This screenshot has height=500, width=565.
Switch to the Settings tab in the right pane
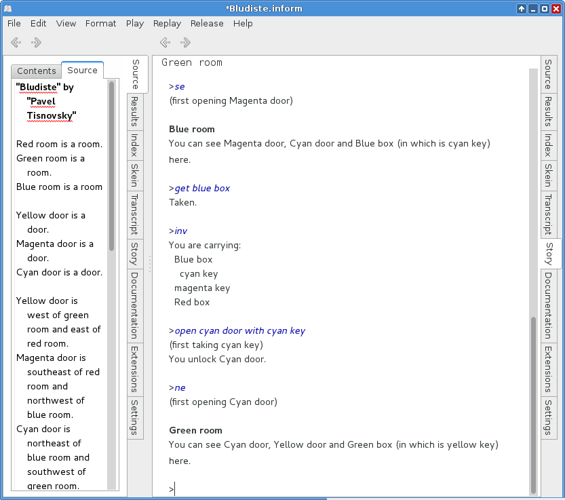pyautogui.click(x=547, y=418)
